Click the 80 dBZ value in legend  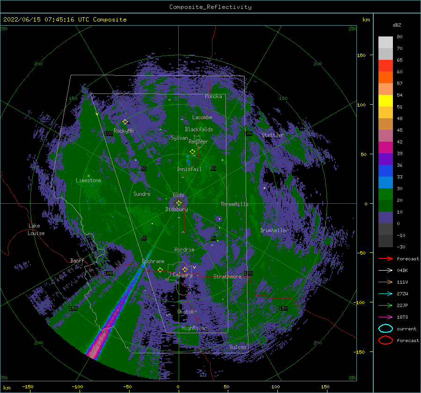399,37
